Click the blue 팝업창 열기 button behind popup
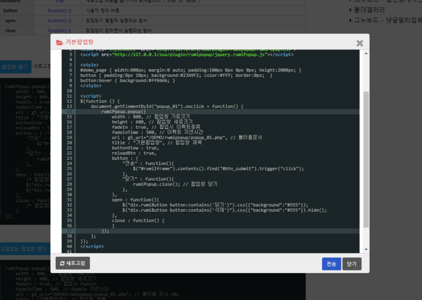The image size is (422, 300). (x=15, y=67)
